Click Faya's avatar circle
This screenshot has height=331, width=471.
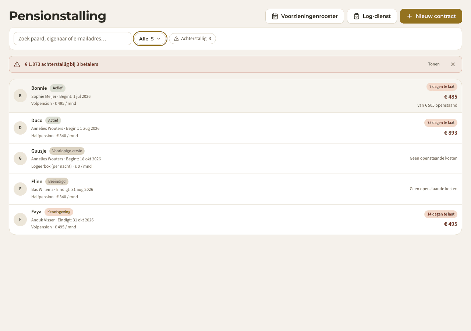pyautogui.click(x=20, y=220)
